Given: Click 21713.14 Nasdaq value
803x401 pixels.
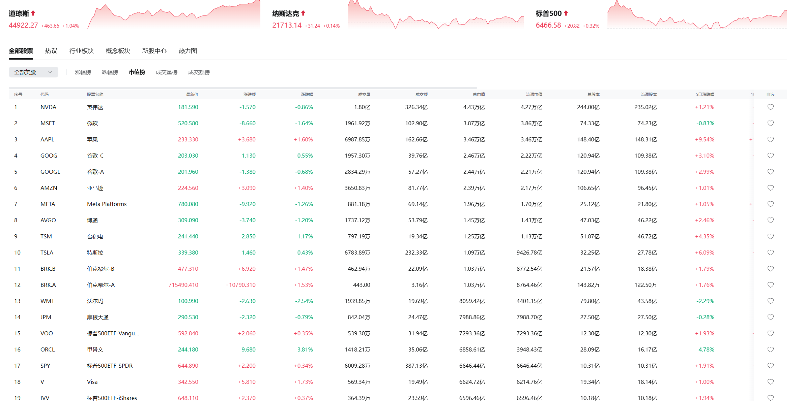Looking at the screenshot, I should pyautogui.click(x=287, y=25).
